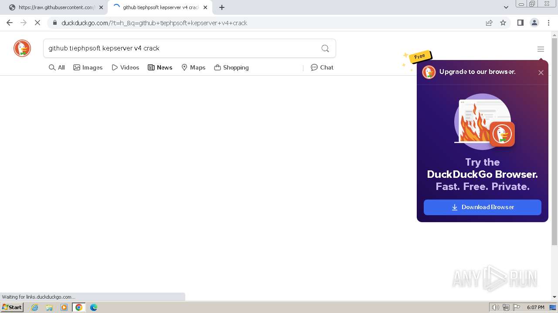The height and width of the screenshot is (313, 558).
Task: Bookmark this page with star icon
Action: pos(503,23)
